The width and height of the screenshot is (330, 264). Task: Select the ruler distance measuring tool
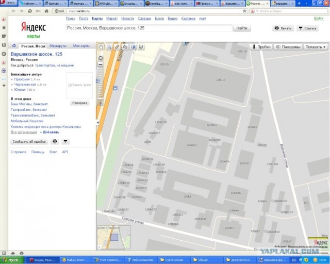117,47
